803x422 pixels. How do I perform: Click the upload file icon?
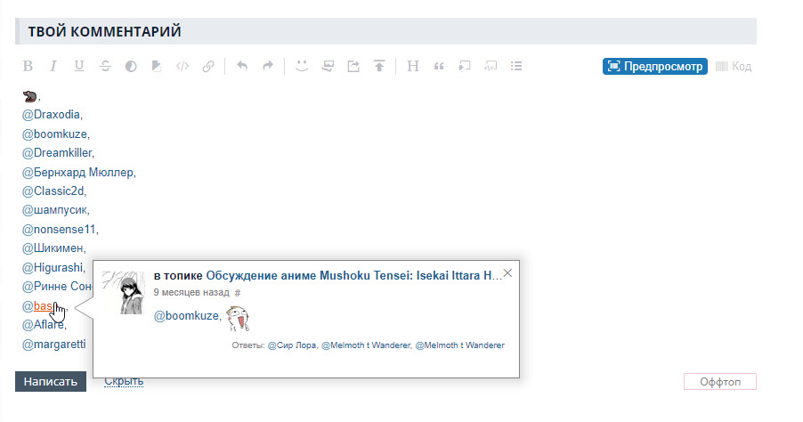pos(379,66)
